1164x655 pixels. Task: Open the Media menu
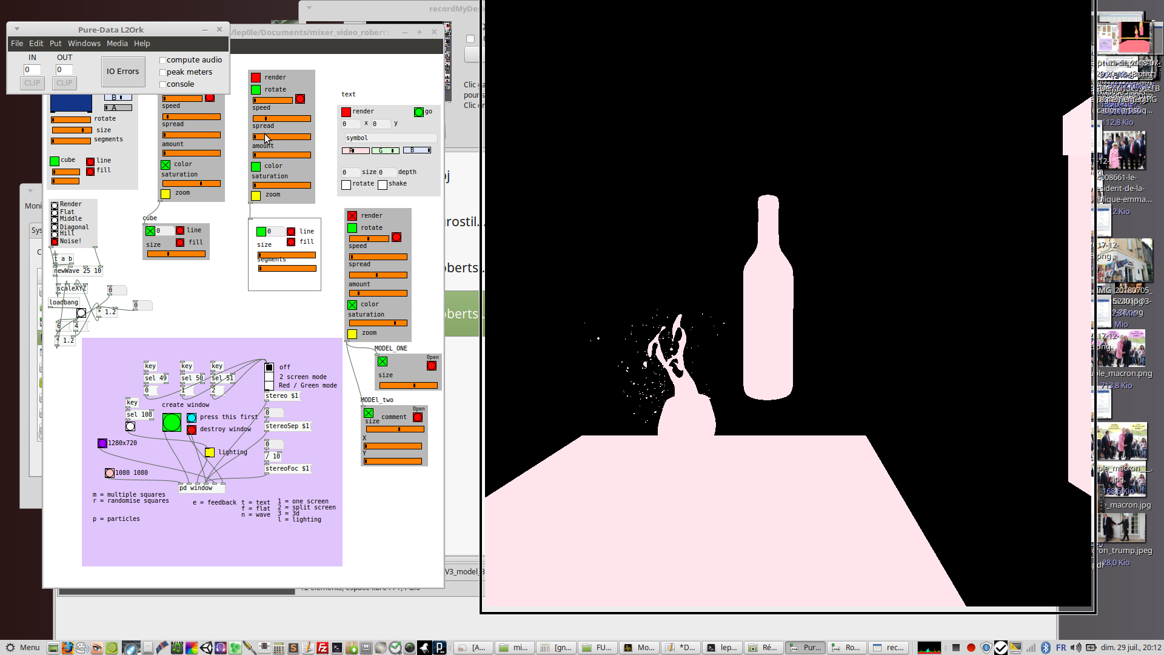(117, 44)
